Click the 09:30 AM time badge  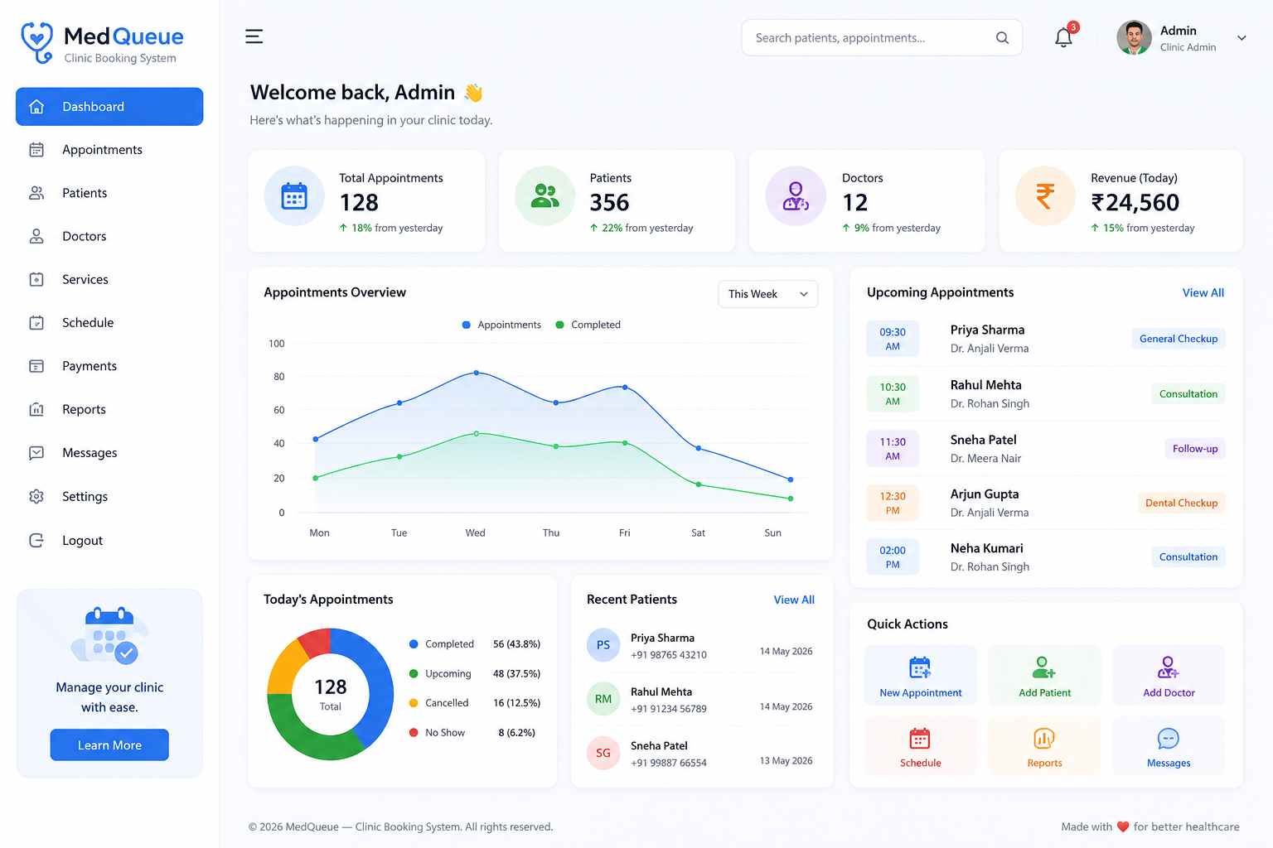coord(893,339)
